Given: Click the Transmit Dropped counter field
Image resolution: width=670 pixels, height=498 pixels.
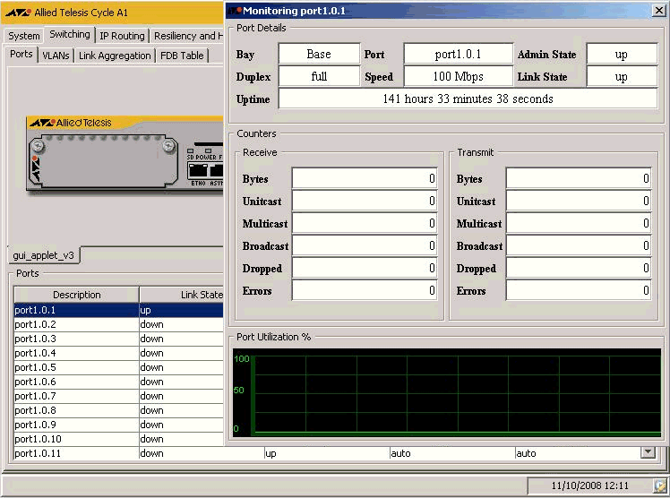Looking at the screenshot, I should (x=579, y=268).
